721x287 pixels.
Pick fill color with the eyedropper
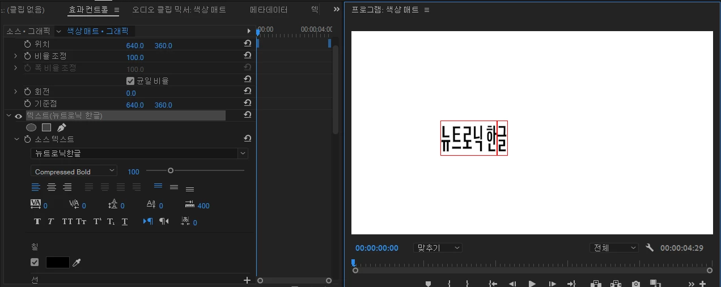[78, 263]
